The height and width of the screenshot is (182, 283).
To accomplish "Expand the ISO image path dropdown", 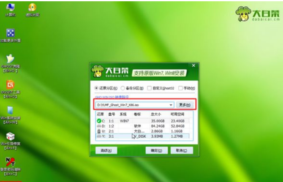I will (x=171, y=105).
